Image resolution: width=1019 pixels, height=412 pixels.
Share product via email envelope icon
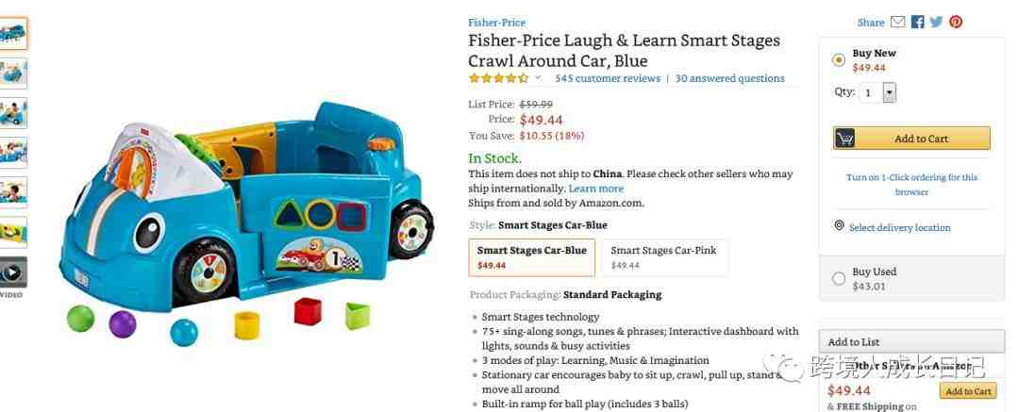897,22
